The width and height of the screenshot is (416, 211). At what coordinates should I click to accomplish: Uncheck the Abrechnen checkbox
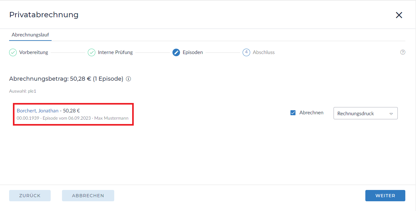(293, 113)
